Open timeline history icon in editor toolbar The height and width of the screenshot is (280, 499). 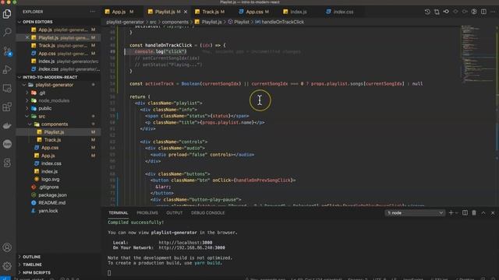427,12
